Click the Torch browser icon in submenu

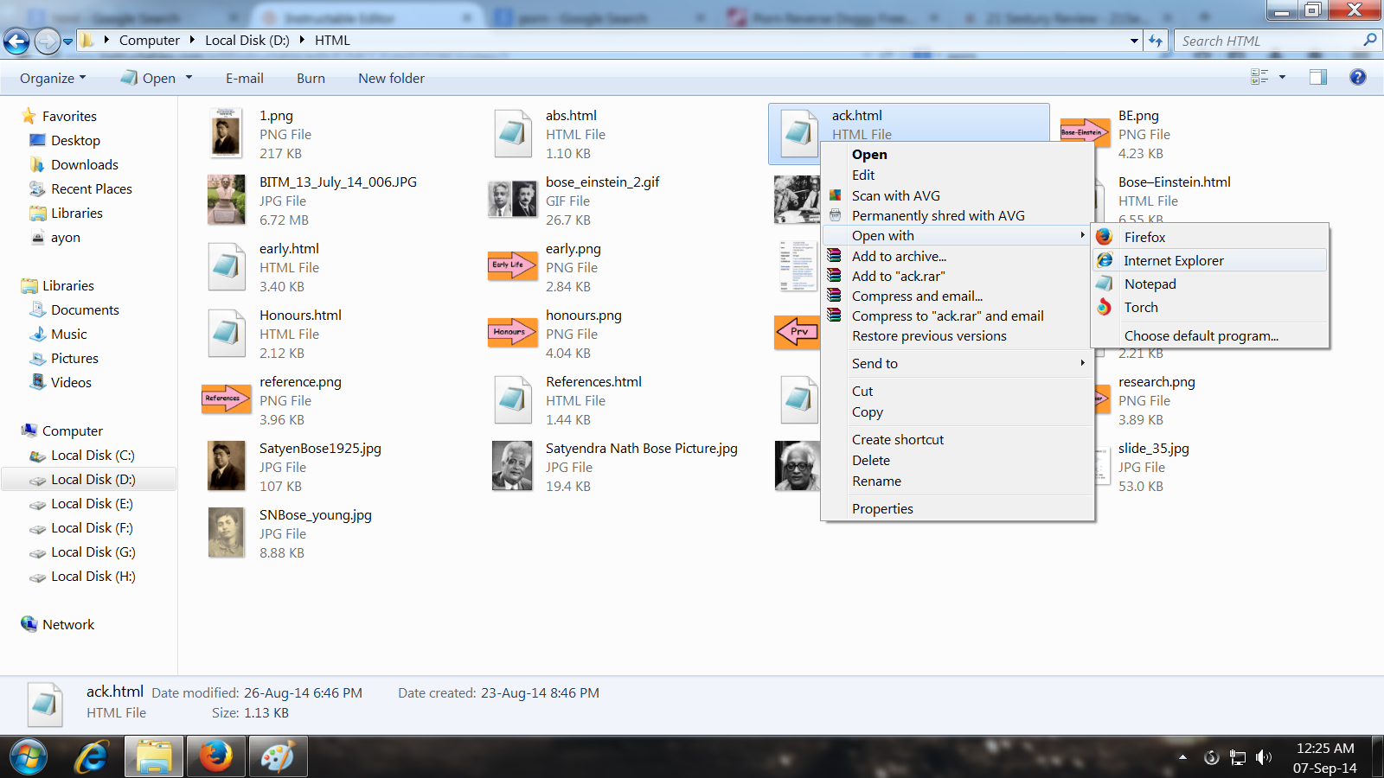click(x=1105, y=307)
